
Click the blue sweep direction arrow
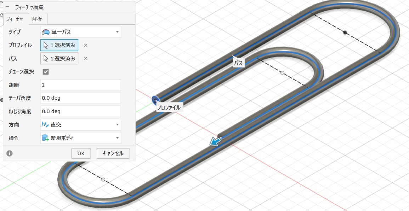click(216, 142)
